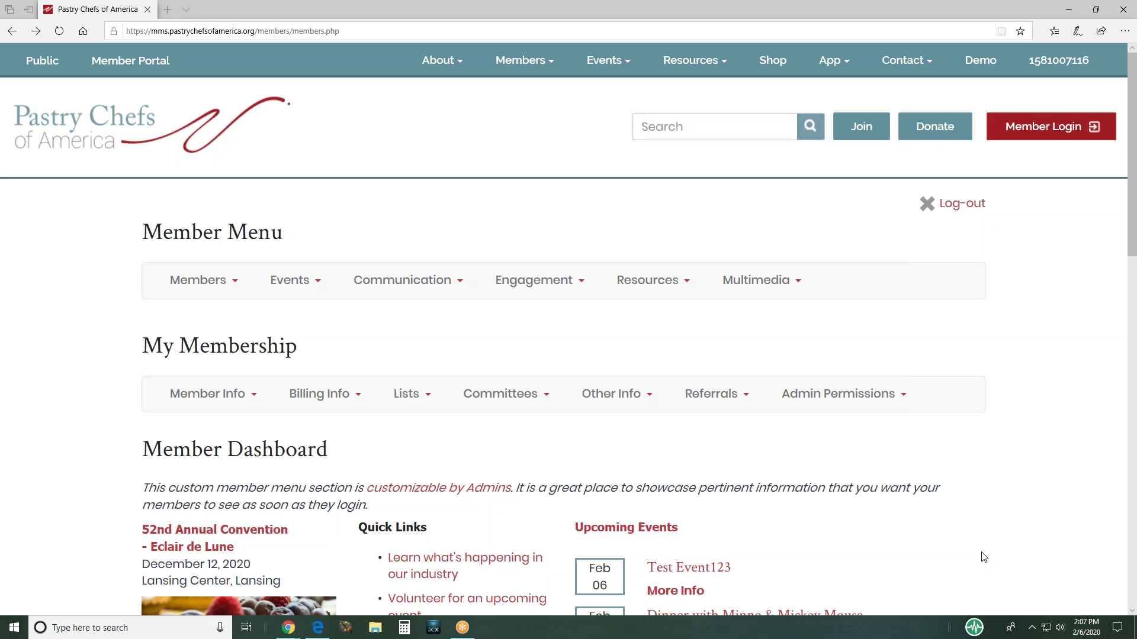
Task: Open the Favorites hub icon
Action: click(x=1054, y=31)
